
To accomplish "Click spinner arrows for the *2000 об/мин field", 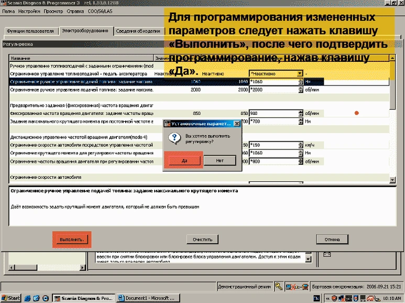I will coord(300,90).
